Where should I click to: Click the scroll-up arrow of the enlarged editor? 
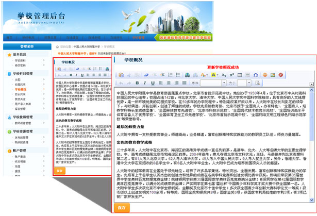tap(311, 90)
